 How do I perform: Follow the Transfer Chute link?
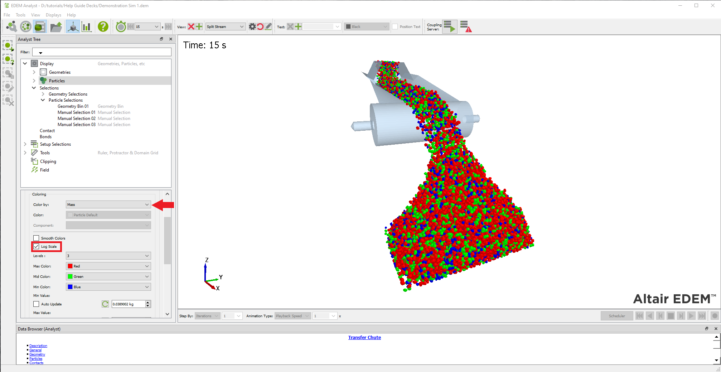[364, 337]
